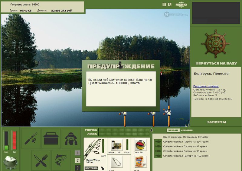Click Осталось путевки: 16 час. text

pos(210,90)
